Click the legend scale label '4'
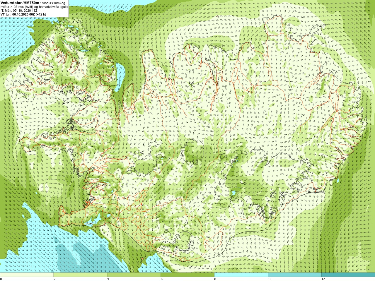375x281 pixels. (108, 279)
